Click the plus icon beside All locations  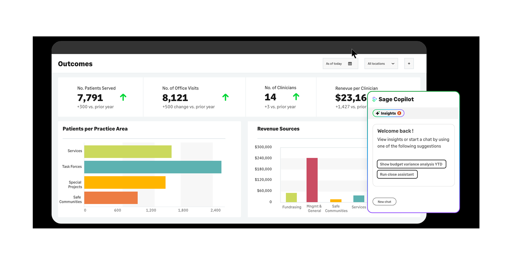click(x=409, y=64)
